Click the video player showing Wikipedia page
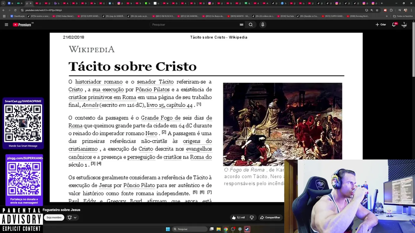The width and height of the screenshot is (415, 233). [x=206, y=117]
